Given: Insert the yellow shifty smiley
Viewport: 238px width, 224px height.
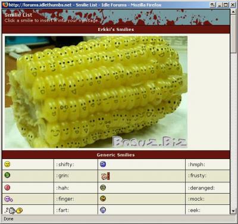Looking at the screenshot, I should tap(7, 164).
